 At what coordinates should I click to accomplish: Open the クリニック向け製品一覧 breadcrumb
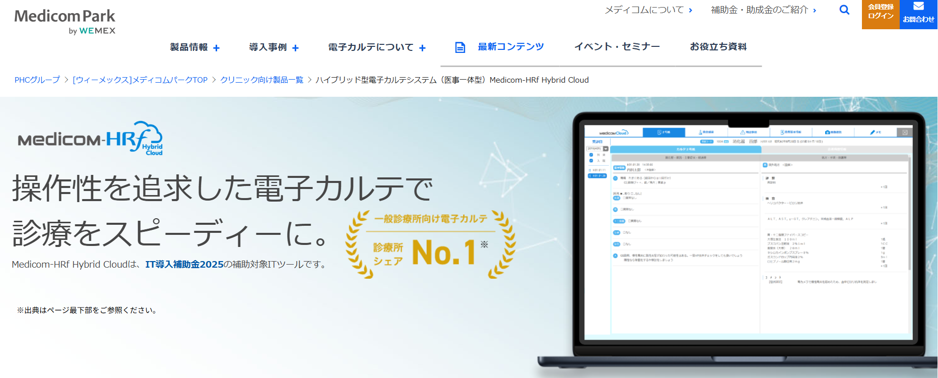tap(261, 80)
